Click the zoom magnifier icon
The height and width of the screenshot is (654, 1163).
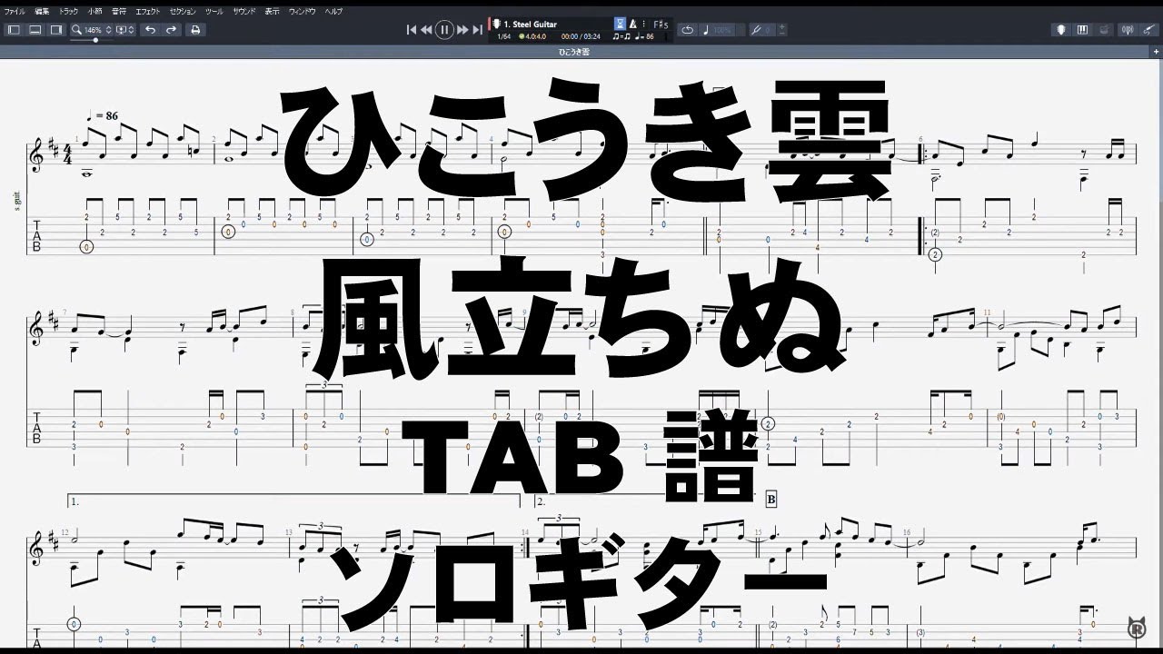tap(77, 30)
